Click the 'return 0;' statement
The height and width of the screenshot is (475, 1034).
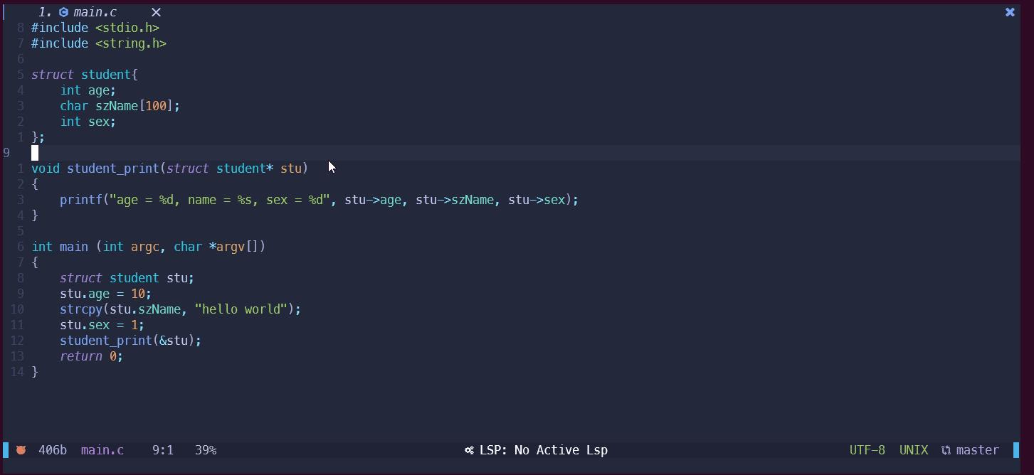pos(91,356)
